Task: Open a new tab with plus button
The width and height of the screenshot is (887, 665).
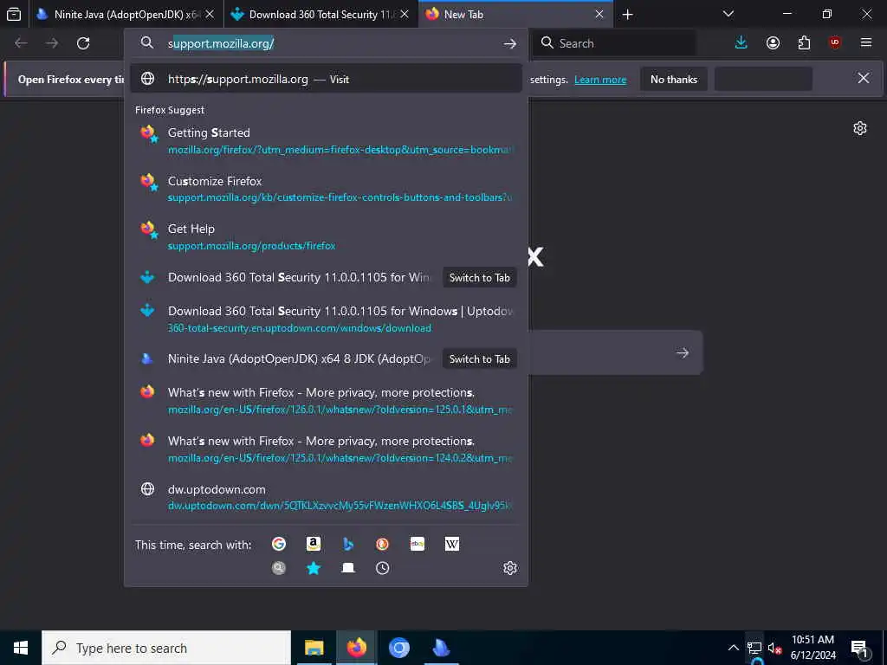Action: (x=627, y=15)
